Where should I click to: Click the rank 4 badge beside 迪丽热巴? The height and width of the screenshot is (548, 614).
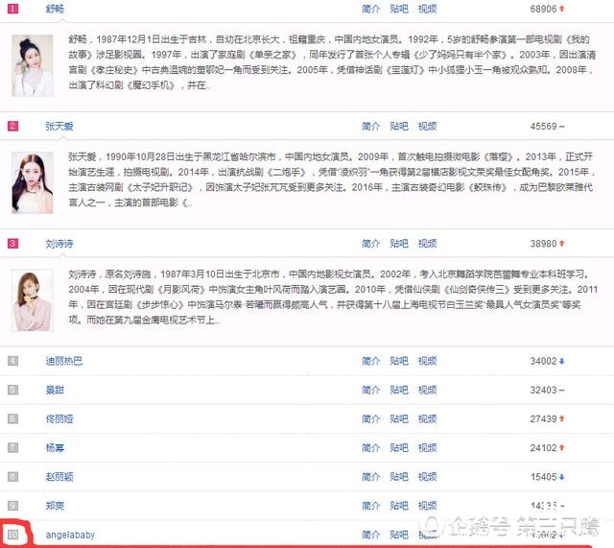(x=12, y=361)
